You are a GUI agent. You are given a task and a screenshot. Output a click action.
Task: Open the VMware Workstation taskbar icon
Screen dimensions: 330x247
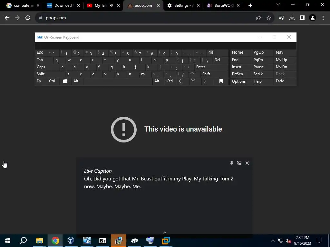point(166,241)
